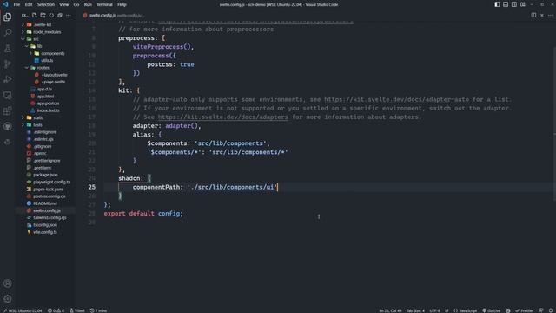The height and width of the screenshot is (313, 556).
Task: Click UTF-8 encoding indicator
Action: point(434,310)
